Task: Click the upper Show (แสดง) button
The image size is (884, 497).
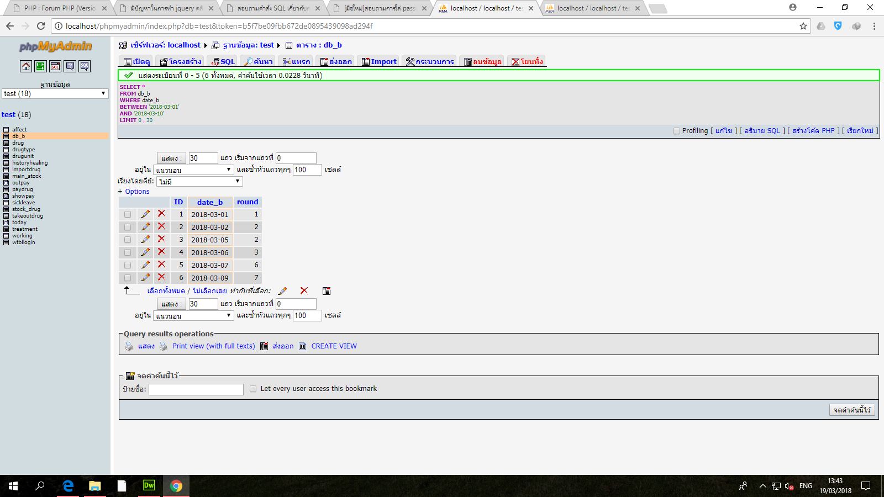Action: click(x=171, y=158)
